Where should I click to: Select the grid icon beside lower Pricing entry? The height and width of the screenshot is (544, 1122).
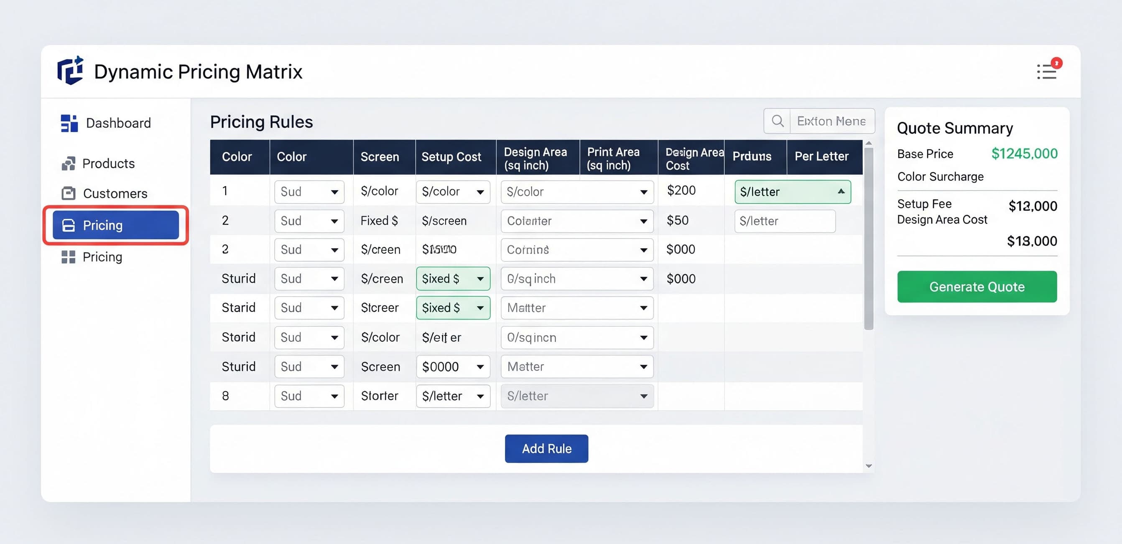pos(69,257)
